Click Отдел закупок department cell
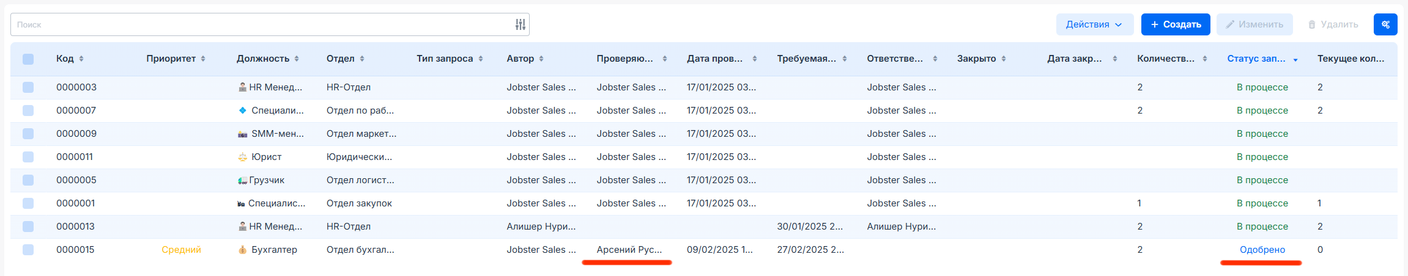The image size is (1408, 276). point(359,203)
